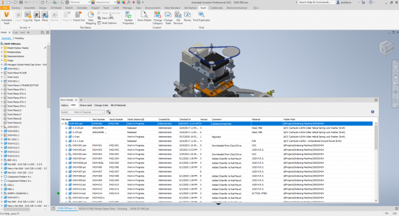Open Vault Options
The image size is (399, 216).
coord(107,23)
